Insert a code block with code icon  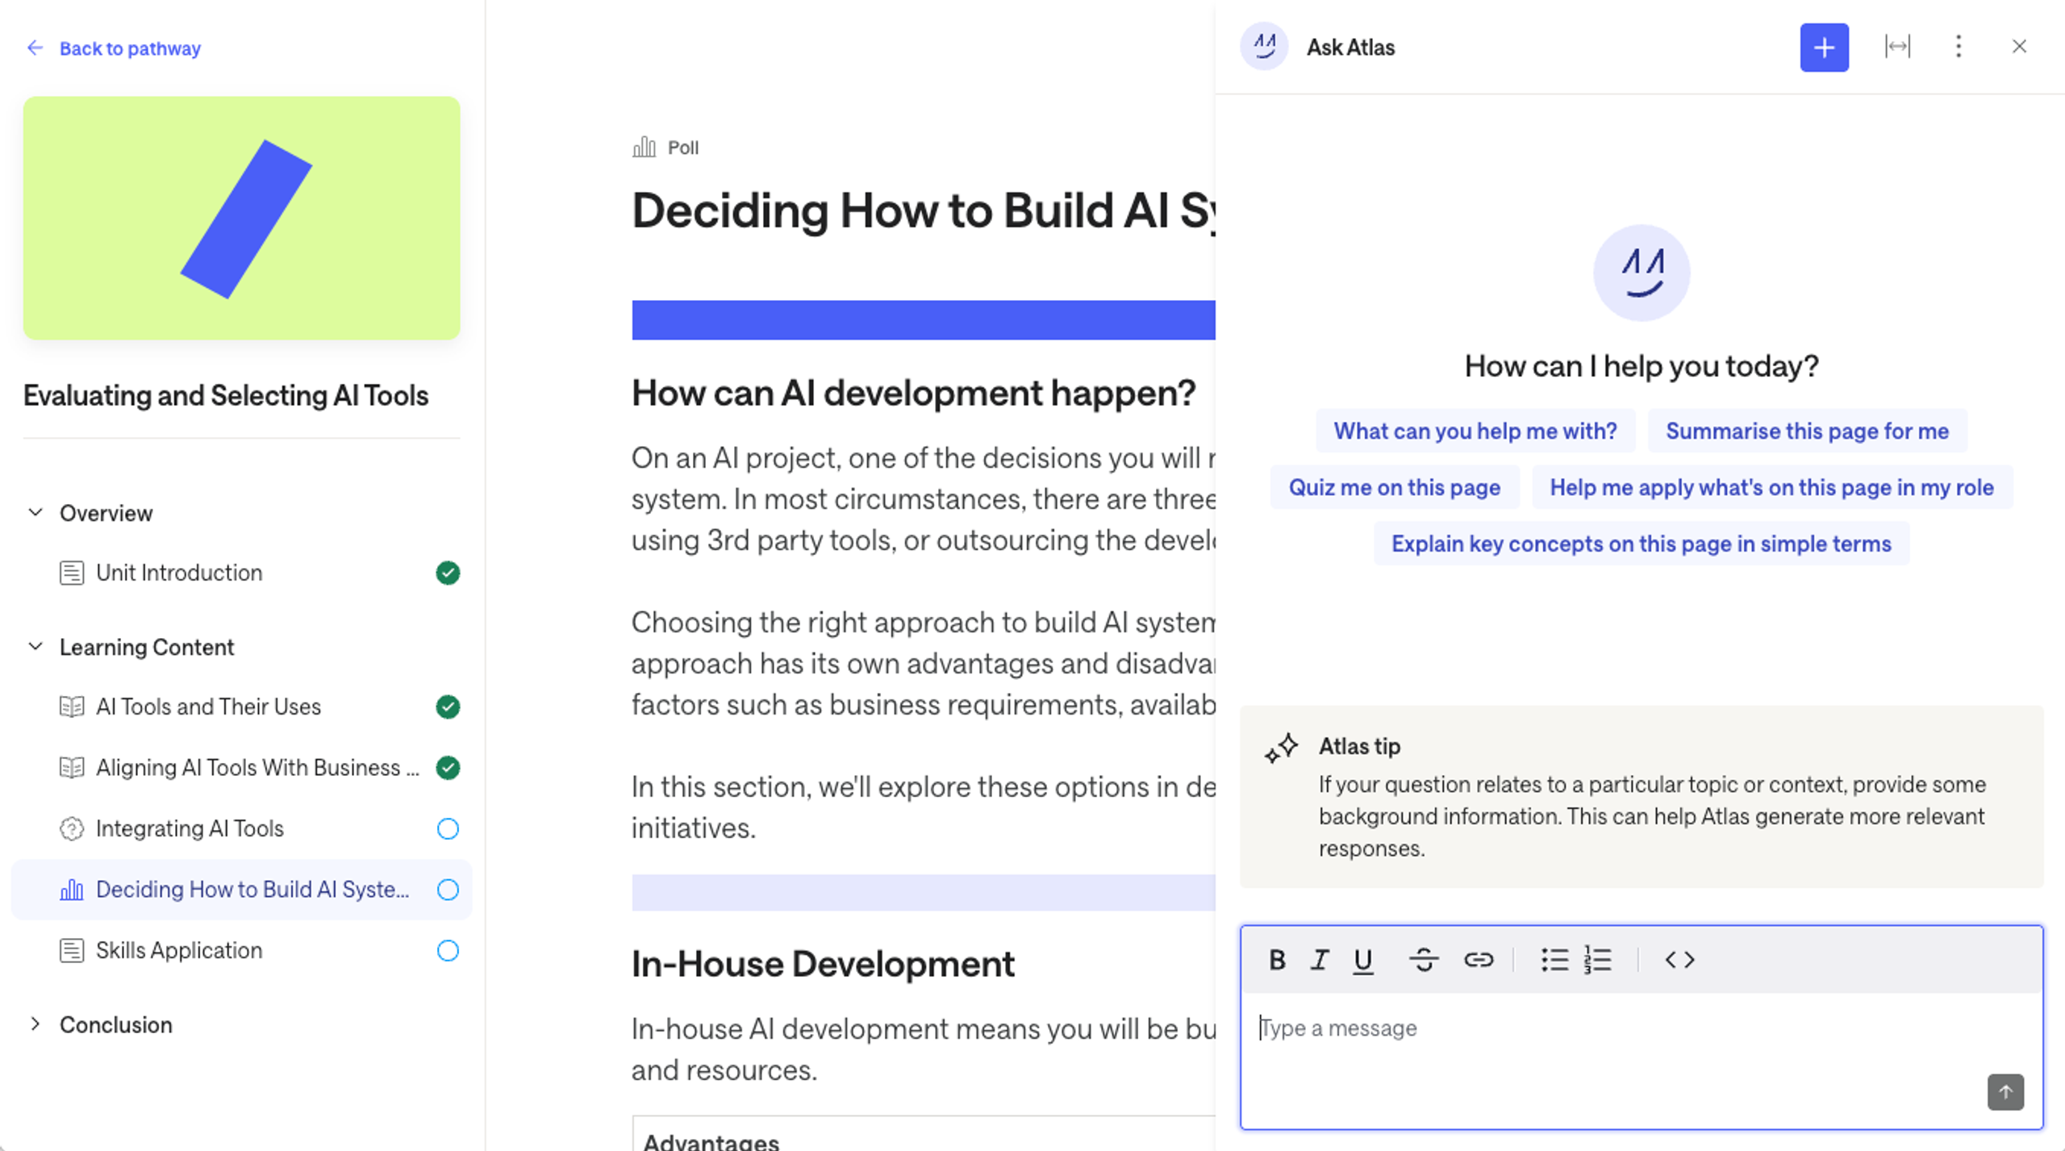tap(1679, 960)
